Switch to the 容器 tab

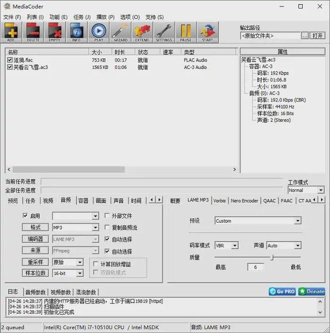[83, 200]
